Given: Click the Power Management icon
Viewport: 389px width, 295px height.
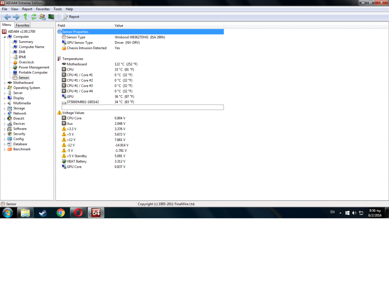Looking at the screenshot, I should (x=15, y=67).
